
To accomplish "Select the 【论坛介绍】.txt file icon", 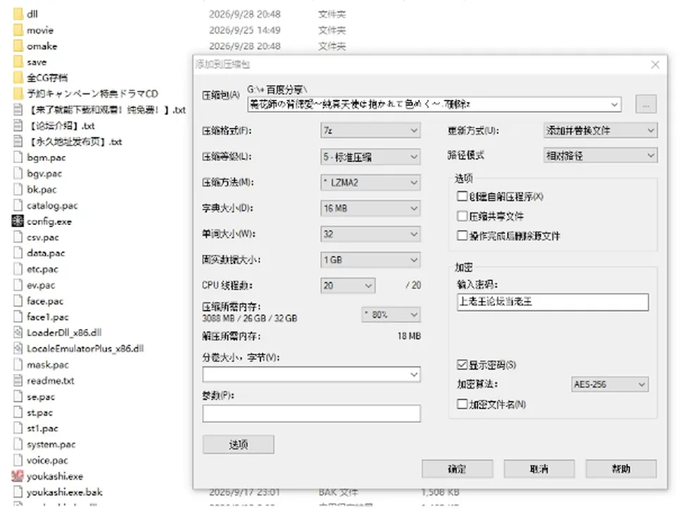I will (18, 126).
